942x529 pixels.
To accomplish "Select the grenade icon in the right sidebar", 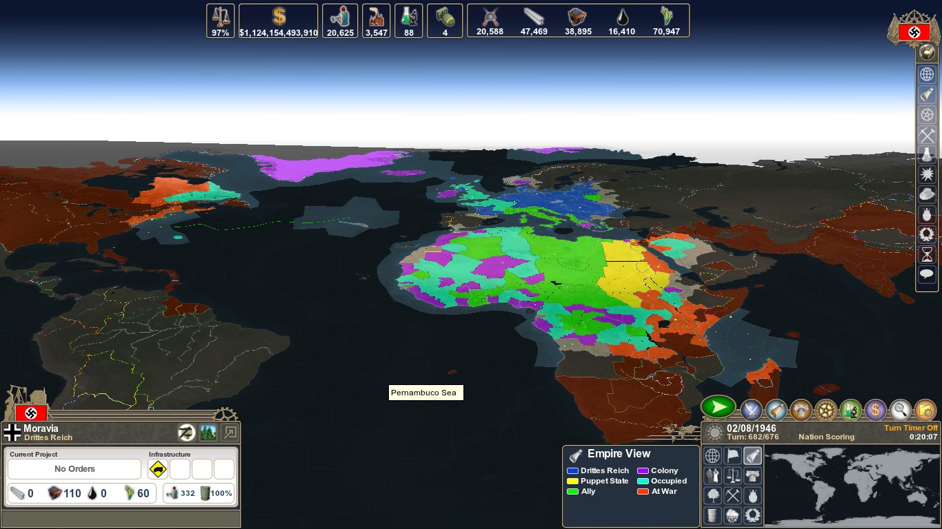I will tap(927, 214).
